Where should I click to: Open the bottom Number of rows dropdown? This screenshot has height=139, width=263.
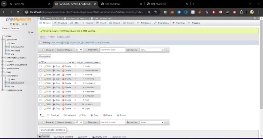pos(79,122)
